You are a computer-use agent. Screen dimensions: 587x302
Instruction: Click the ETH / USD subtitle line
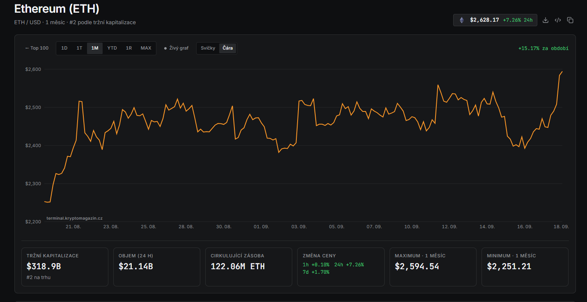click(75, 22)
